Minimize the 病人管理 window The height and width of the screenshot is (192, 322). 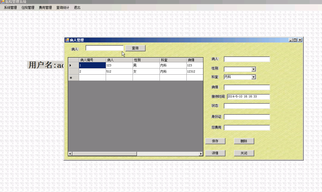[x=290, y=40]
